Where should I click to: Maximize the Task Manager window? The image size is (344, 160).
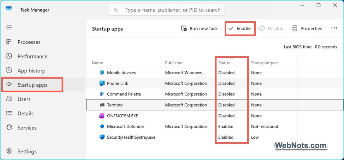click(318, 5)
